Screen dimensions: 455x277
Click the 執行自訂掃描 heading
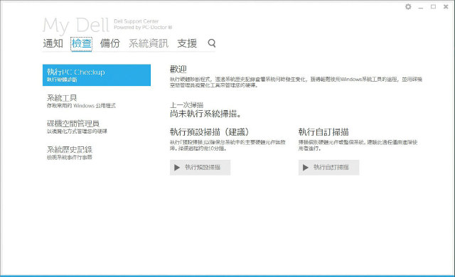[323, 132]
